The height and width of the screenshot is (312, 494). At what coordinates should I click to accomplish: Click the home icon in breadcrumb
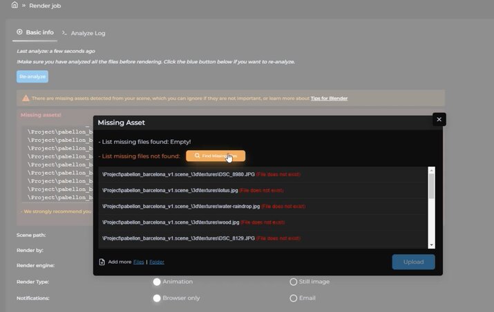tap(15, 6)
